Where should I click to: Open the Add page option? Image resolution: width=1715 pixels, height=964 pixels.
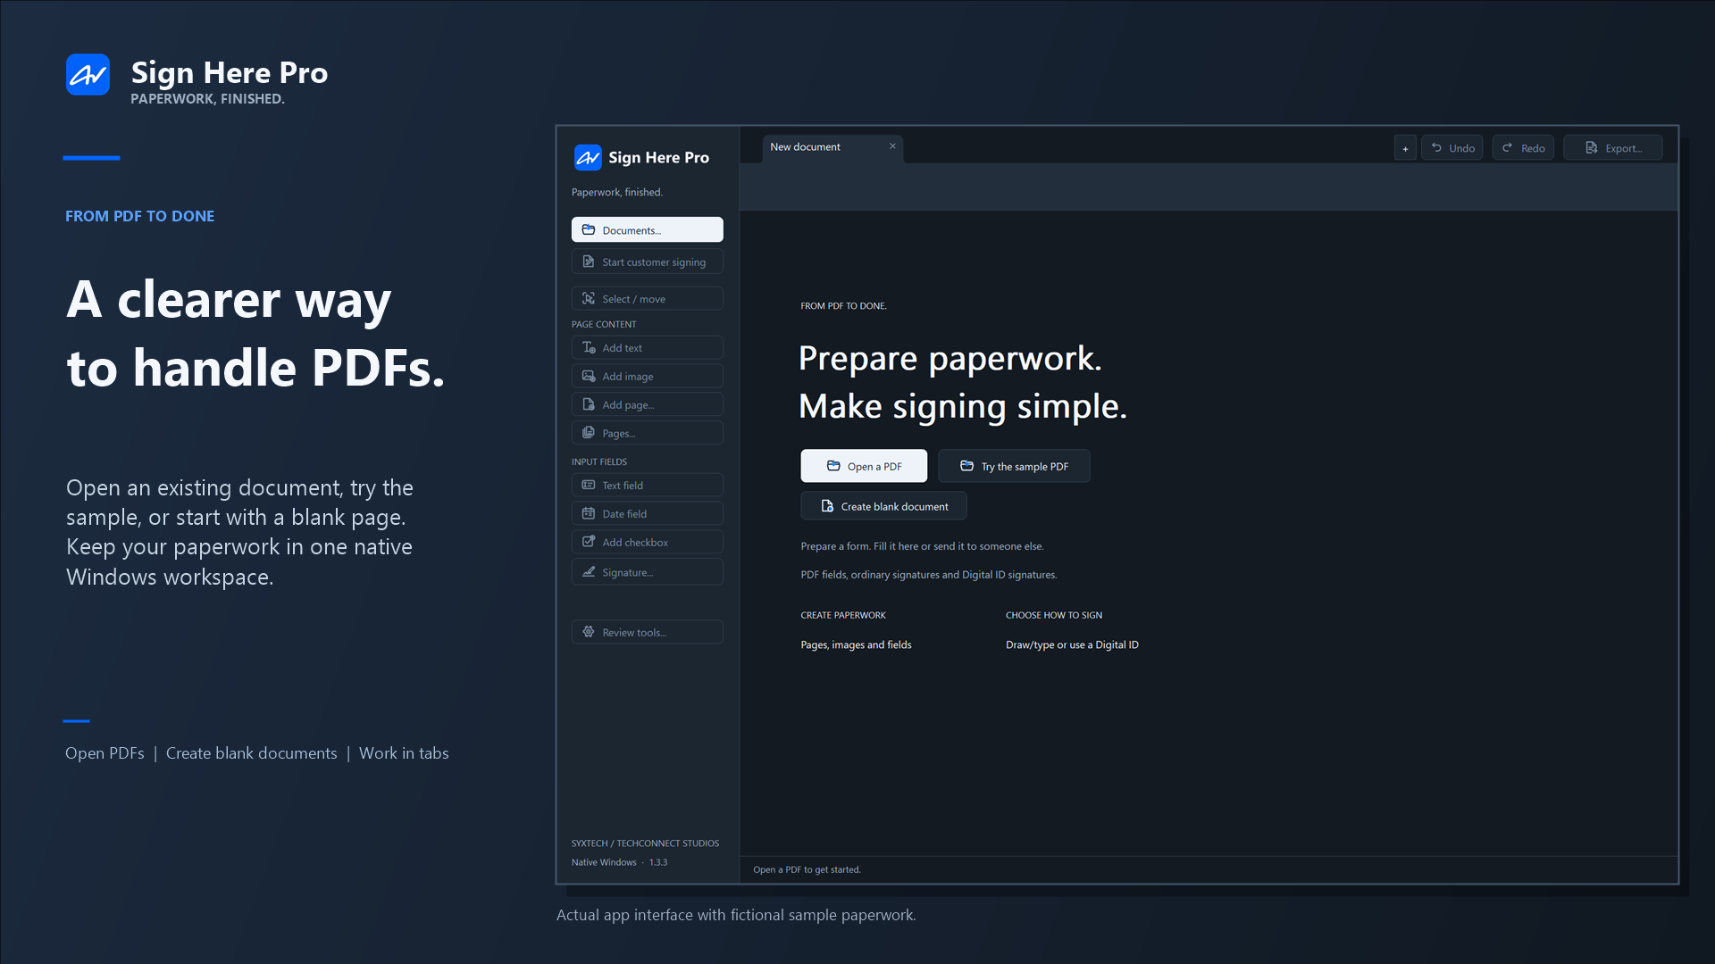tap(647, 404)
